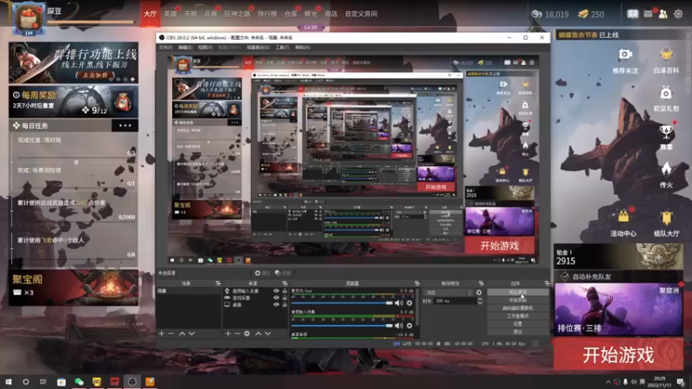Mute 音频输入采集 mixer speaker icon
The width and height of the screenshot is (692, 389).
click(399, 326)
